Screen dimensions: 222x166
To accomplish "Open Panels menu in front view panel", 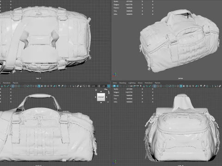I will pyautogui.click(x=15, y=83).
